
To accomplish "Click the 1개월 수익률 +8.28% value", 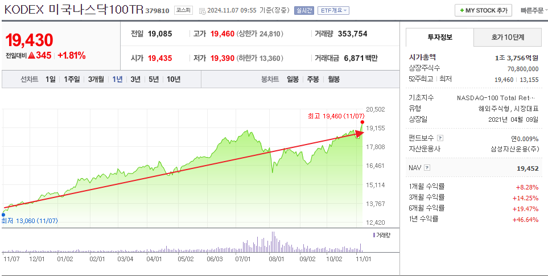I will (527, 187).
